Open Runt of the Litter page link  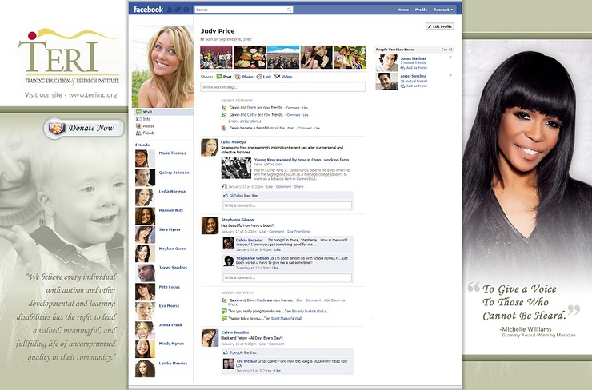(x=281, y=128)
